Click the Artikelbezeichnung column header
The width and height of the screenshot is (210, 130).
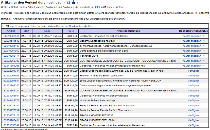click(128, 31)
